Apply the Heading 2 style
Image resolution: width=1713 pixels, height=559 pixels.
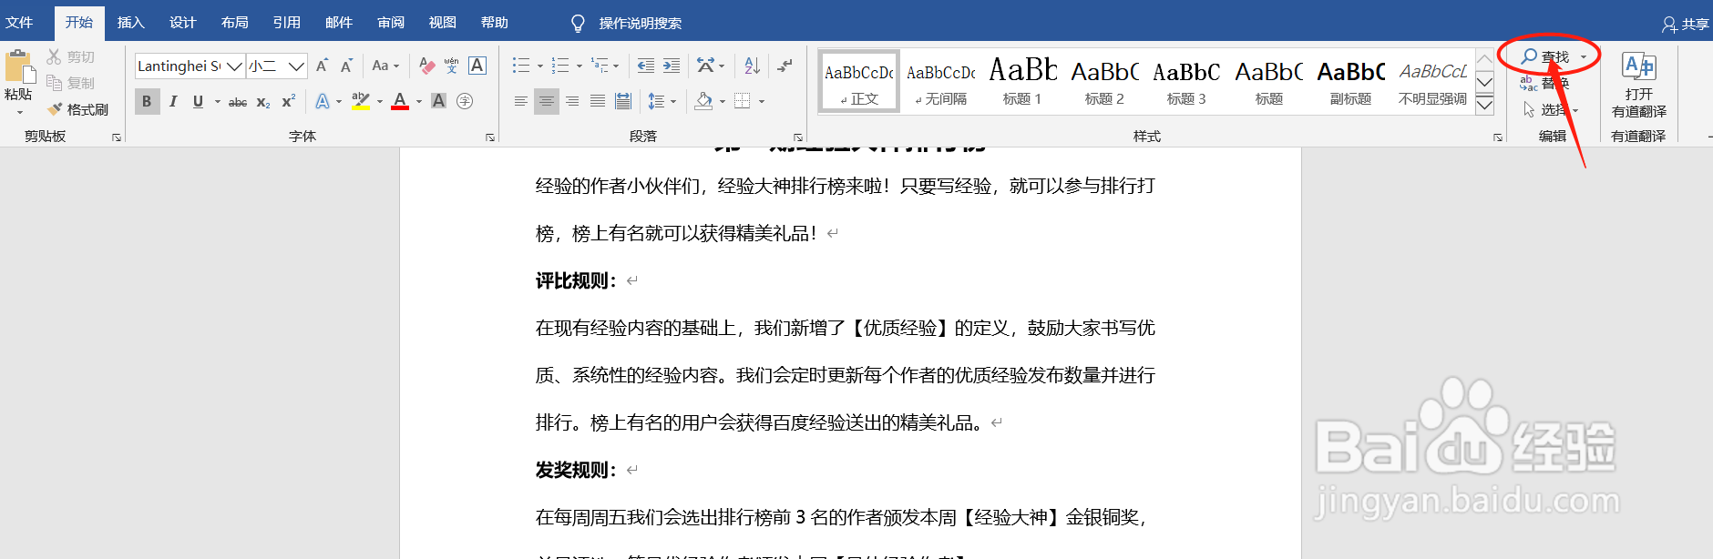click(x=1104, y=81)
